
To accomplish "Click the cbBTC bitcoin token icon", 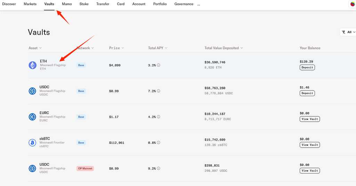I will coord(32,143).
